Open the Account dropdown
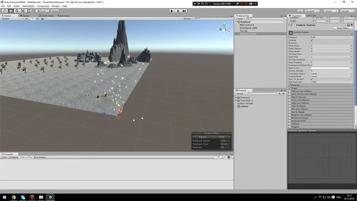The image size is (357, 201). 312,11
